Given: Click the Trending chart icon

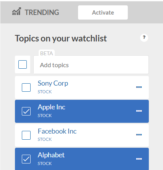Looking at the screenshot, I should pyautogui.click(x=16, y=12).
